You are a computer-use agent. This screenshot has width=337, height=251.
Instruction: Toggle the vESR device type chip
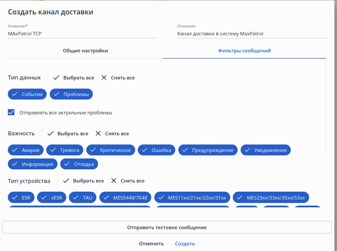[51, 198]
